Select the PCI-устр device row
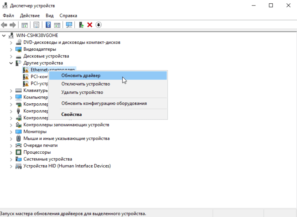Screen dimensions: 297x217 [39, 84]
